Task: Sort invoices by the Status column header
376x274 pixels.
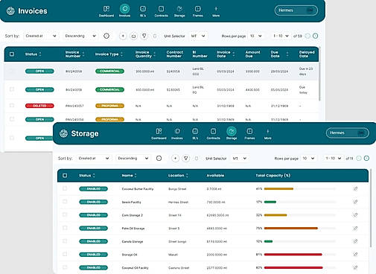Action: point(34,54)
